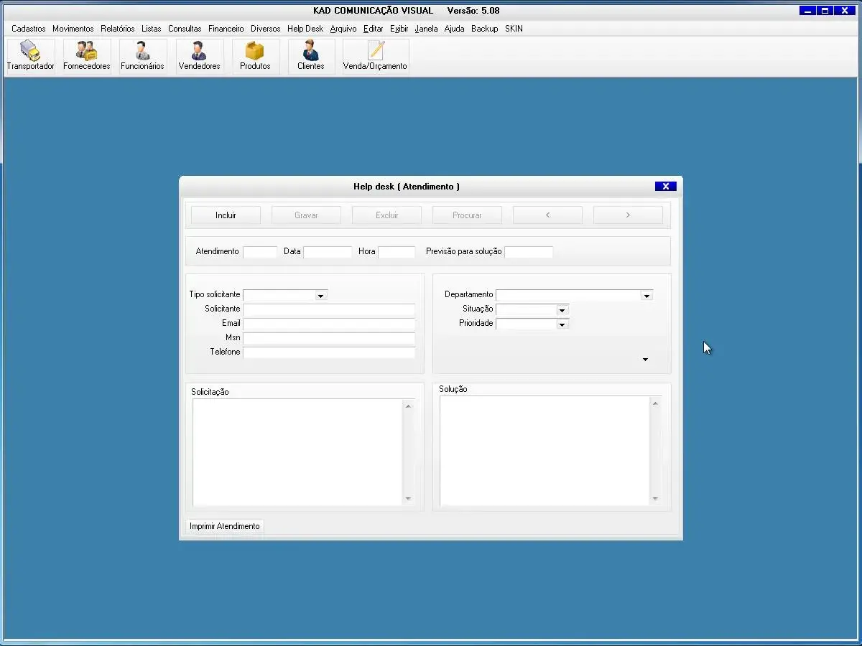The height and width of the screenshot is (646, 862).
Task: Open the Prioridade dropdown
Action: click(562, 324)
